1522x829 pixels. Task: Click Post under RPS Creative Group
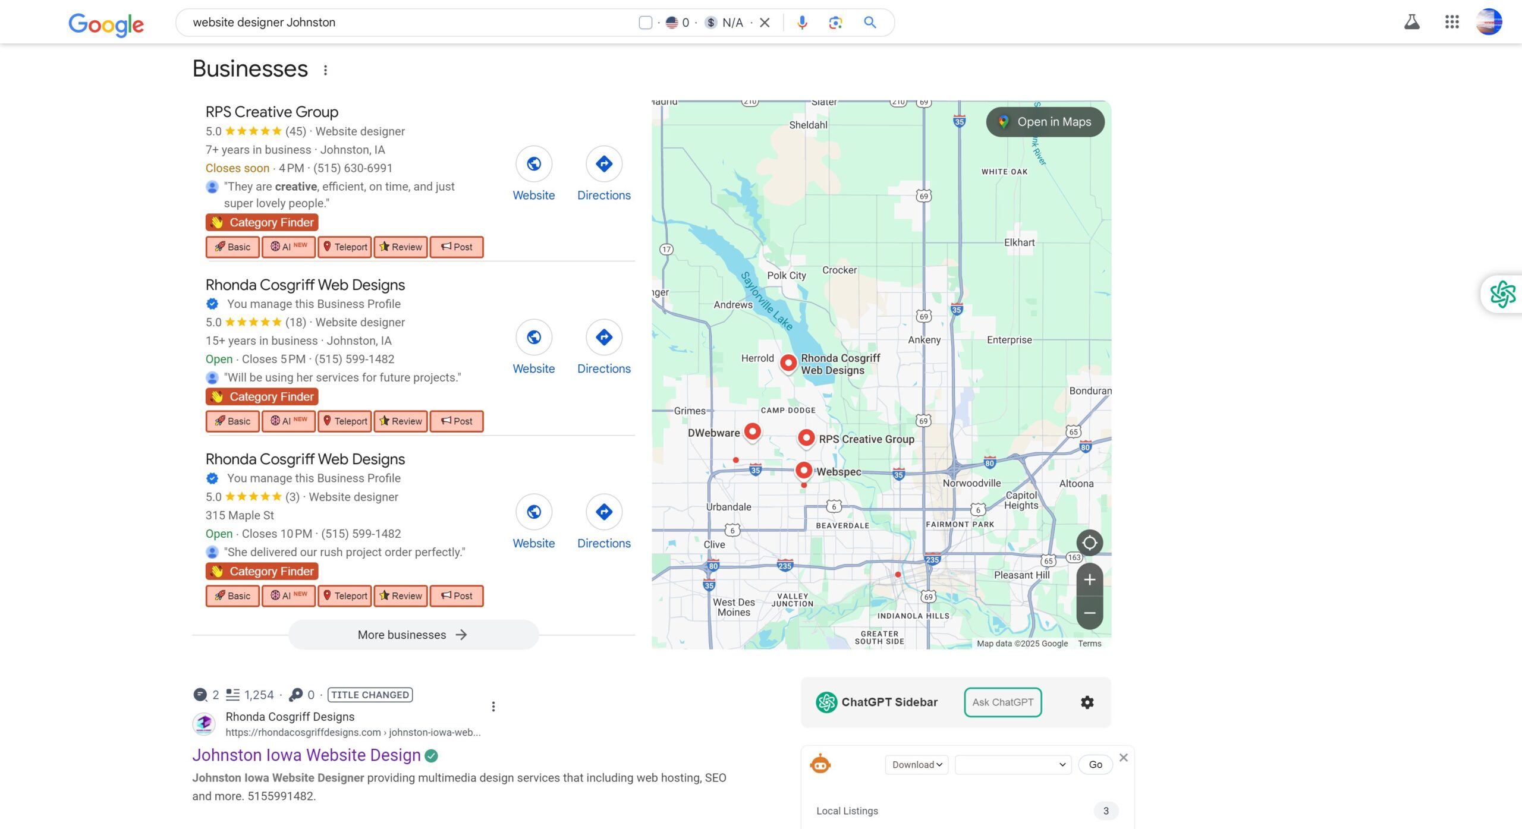click(x=457, y=247)
